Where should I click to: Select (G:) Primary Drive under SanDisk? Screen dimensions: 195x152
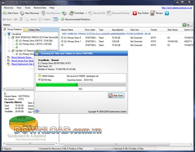pos(26,54)
